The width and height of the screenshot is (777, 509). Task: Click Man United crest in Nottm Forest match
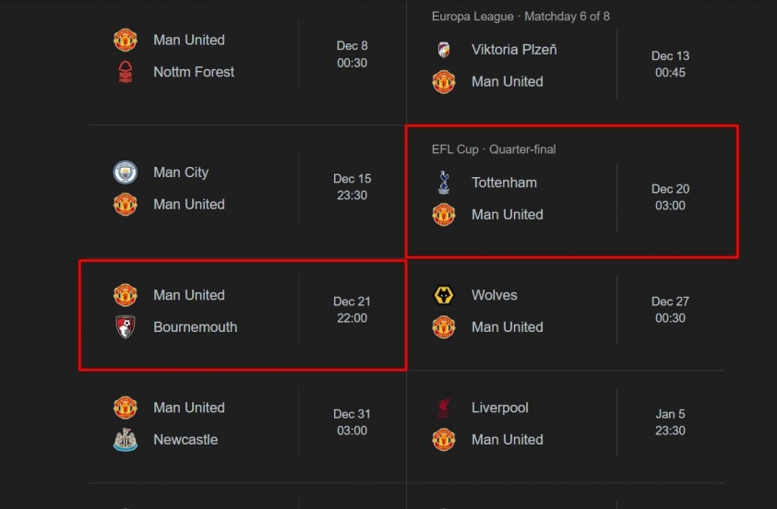pyautogui.click(x=126, y=40)
